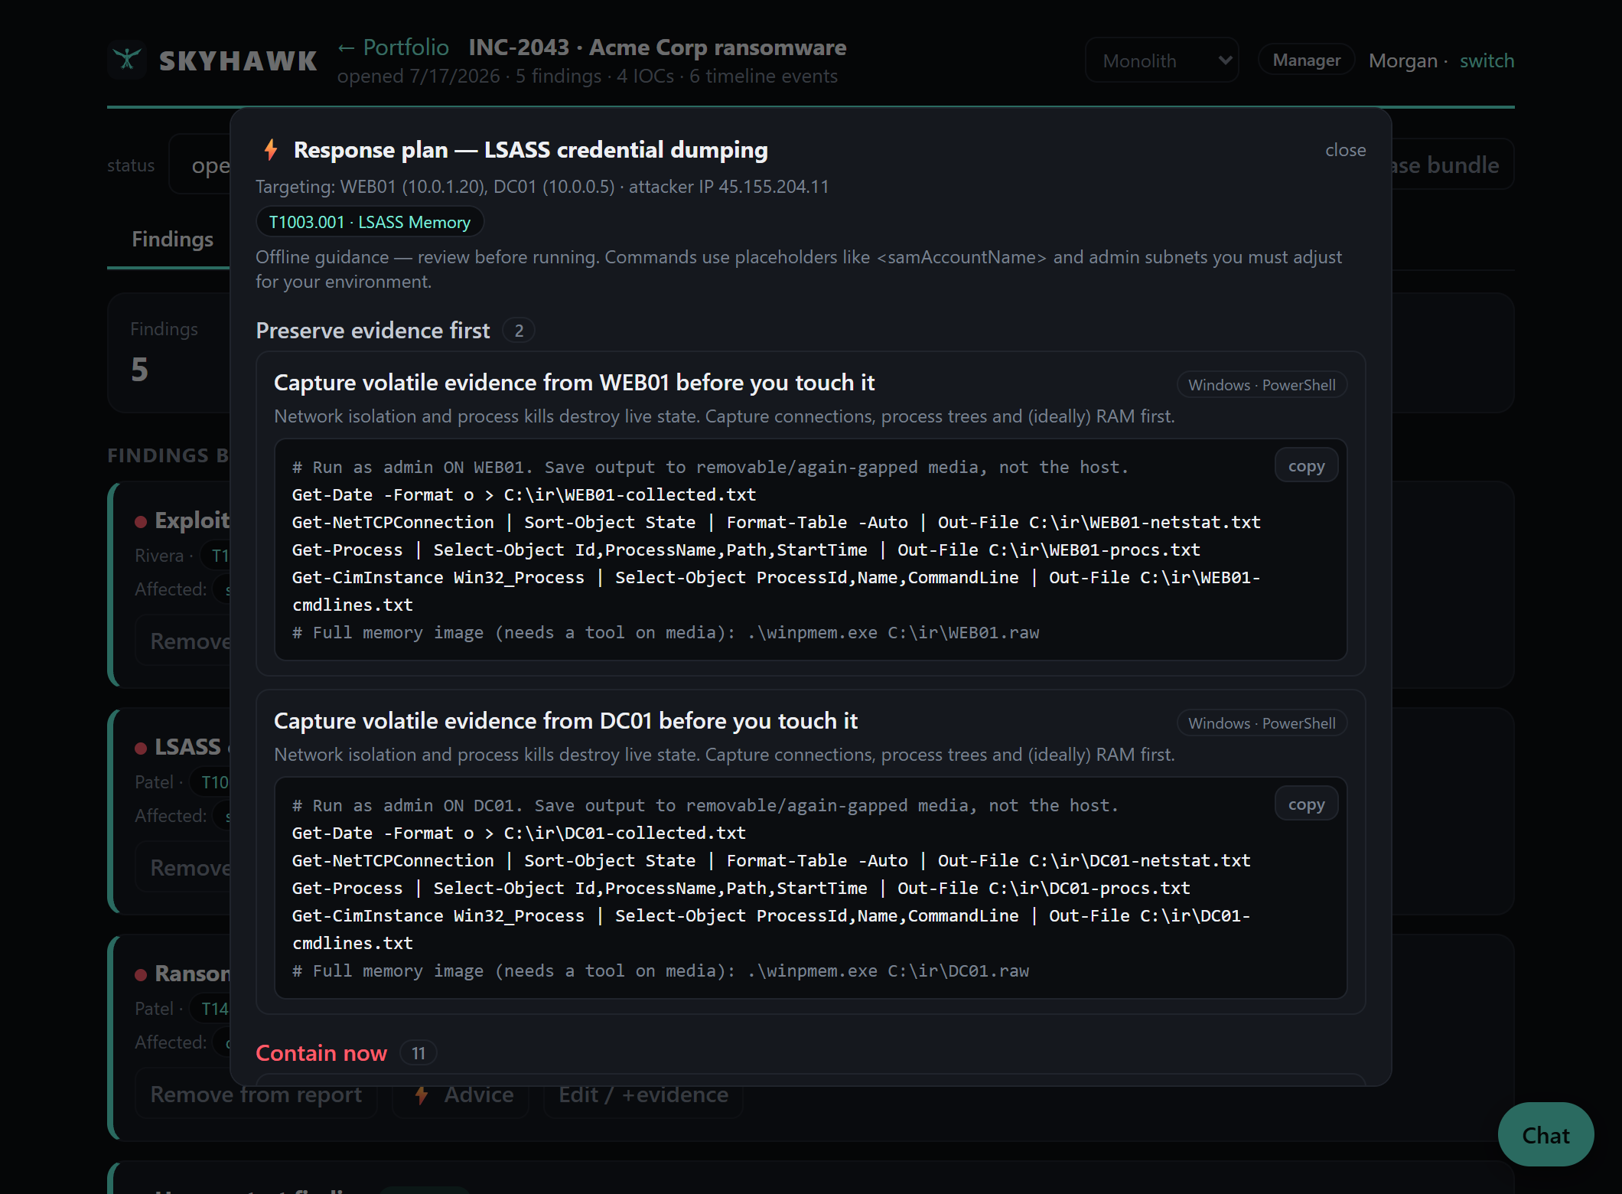Click the Get-NetTCPConnection line for DC01

coord(771,861)
